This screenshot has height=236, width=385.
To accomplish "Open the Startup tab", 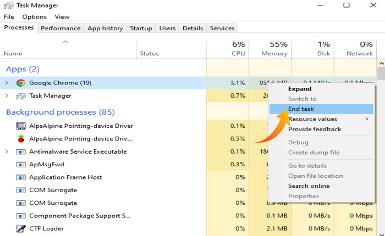I will pos(141,28).
